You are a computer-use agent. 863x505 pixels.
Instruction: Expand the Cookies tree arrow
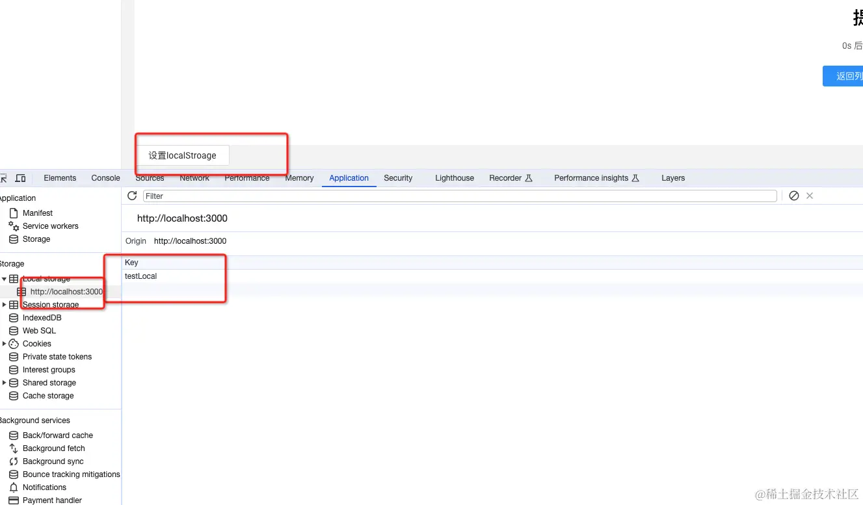coord(5,344)
